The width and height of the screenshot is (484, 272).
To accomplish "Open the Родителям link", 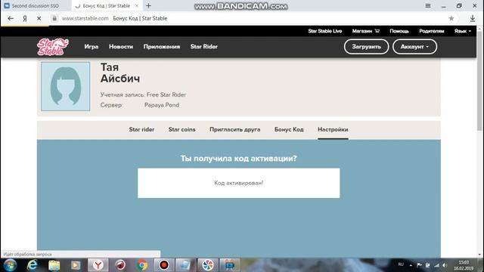I will pyautogui.click(x=432, y=31).
